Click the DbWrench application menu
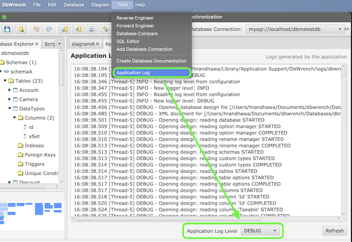 click(14, 5)
